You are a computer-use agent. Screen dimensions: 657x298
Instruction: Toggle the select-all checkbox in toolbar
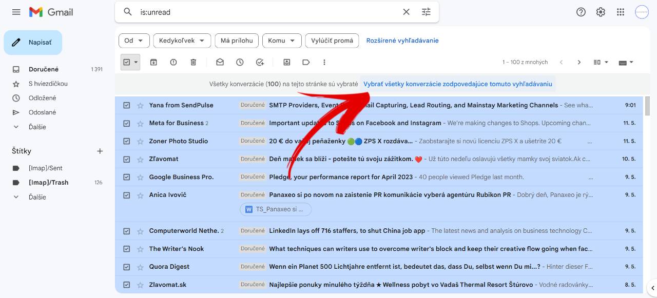pos(126,62)
